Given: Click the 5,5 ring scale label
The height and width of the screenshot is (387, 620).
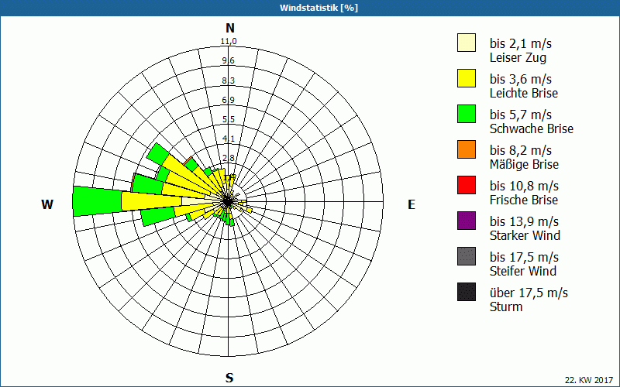Looking at the screenshot, I should [x=229, y=119].
